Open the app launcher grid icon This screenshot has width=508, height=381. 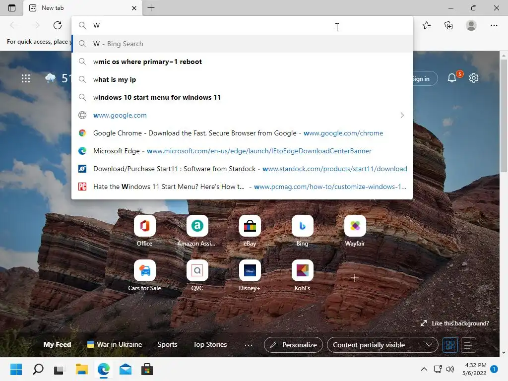[26, 78]
